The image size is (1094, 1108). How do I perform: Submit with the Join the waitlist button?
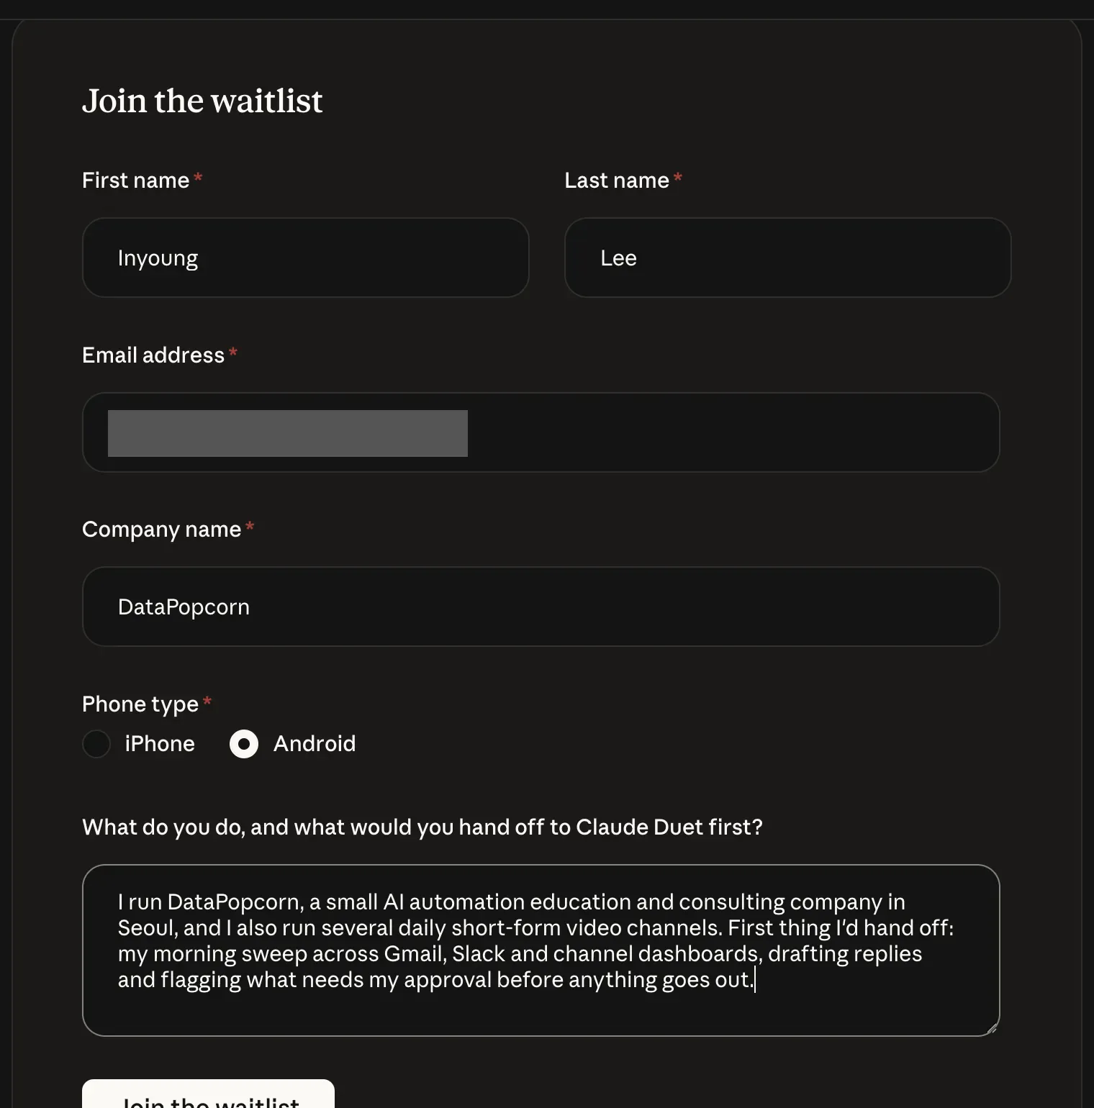pyautogui.click(x=209, y=1094)
